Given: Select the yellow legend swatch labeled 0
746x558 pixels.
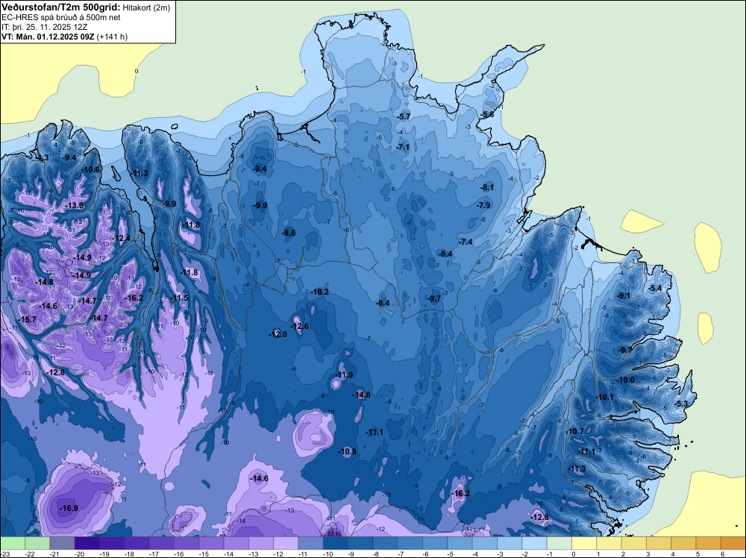Looking at the screenshot, I should (x=584, y=543).
